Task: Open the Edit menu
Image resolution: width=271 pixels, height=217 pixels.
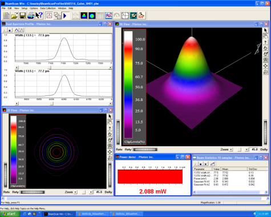Action: (x=10, y=9)
